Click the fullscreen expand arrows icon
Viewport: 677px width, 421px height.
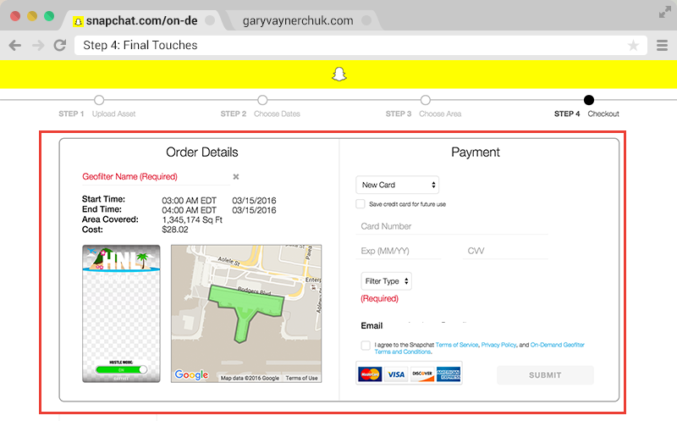coord(665,13)
